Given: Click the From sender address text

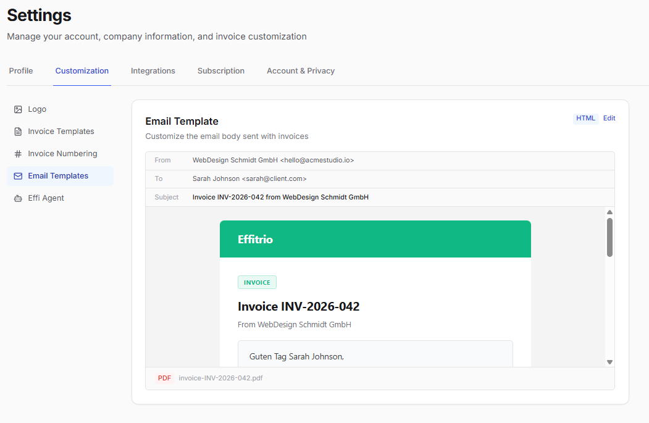Looking at the screenshot, I should tap(273, 160).
